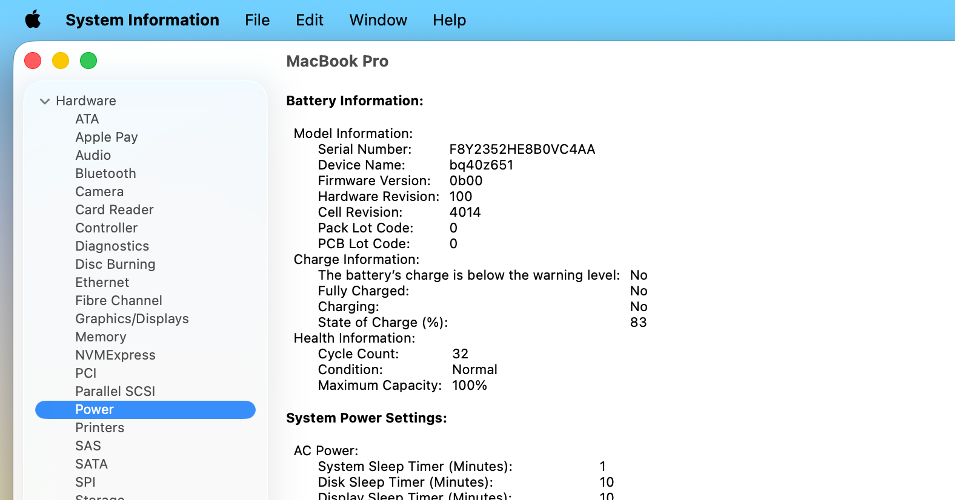Select the Power sidebar item
955x500 pixels.
pos(95,410)
